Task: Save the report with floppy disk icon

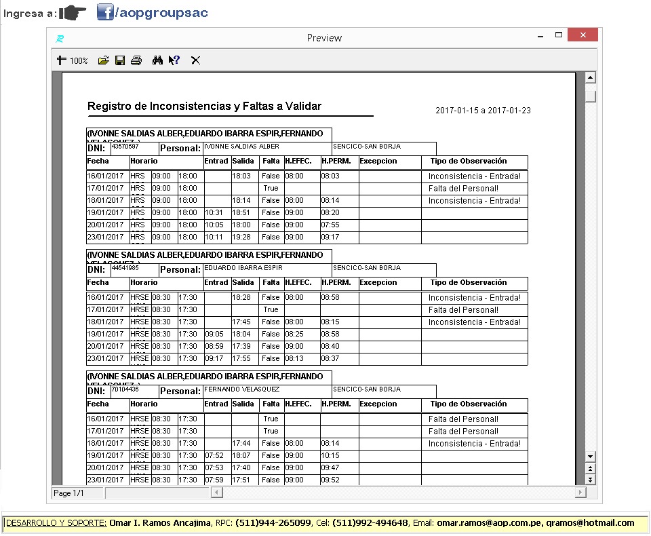Action: (x=120, y=60)
